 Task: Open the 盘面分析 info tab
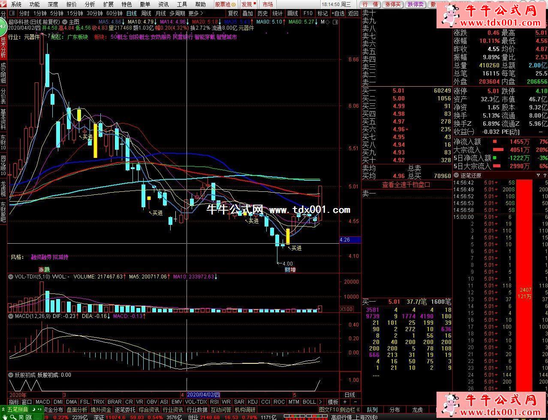click(77, 410)
